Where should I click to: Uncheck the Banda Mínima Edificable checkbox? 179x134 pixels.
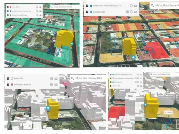click(x=8, y=15)
